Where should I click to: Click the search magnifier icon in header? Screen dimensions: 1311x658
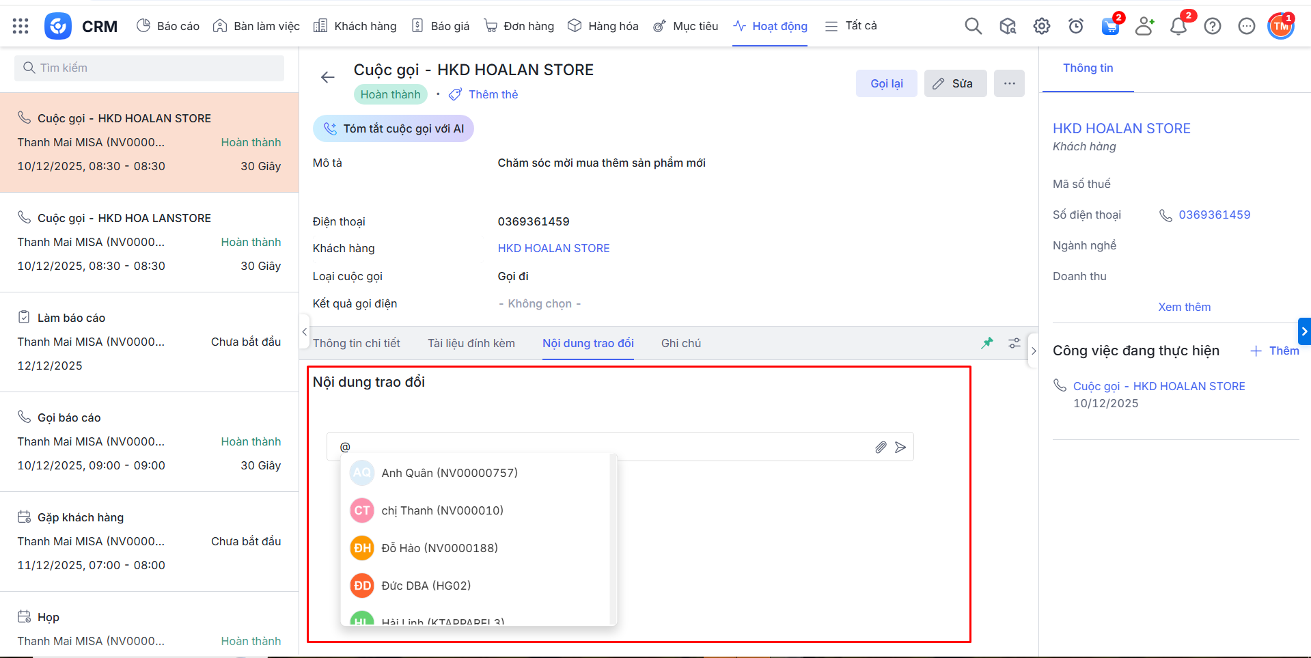tap(973, 26)
